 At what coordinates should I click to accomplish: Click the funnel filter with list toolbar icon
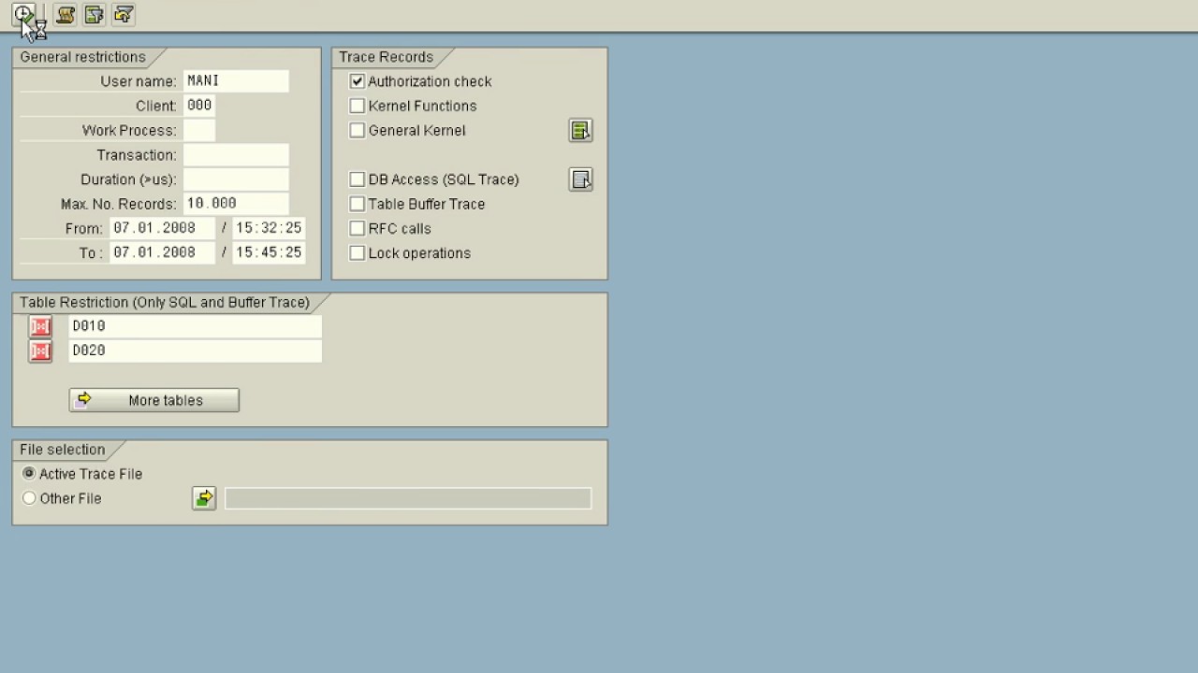click(95, 14)
